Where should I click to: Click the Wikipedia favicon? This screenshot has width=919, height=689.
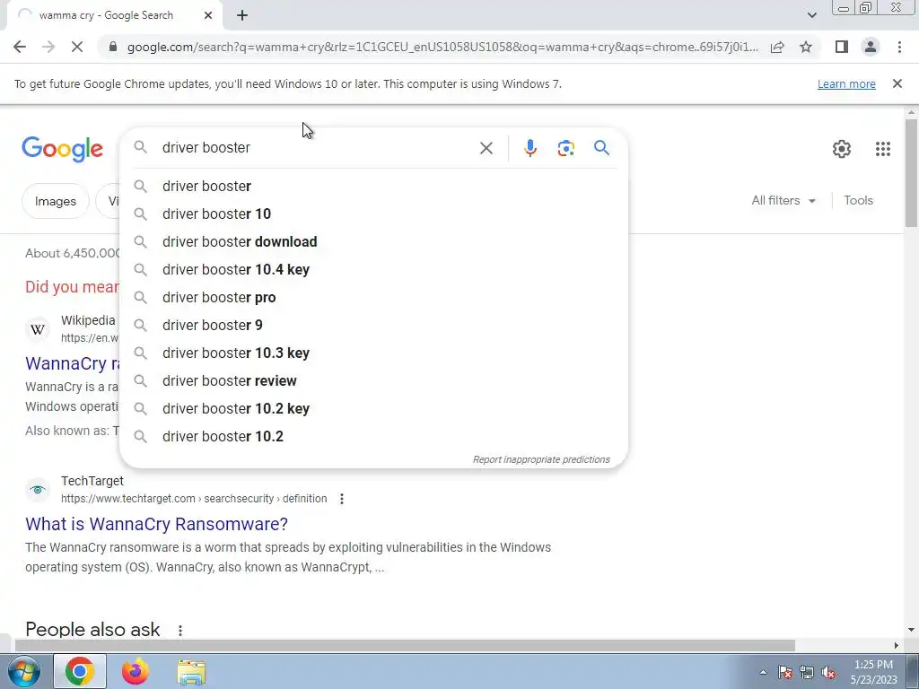(x=38, y=329)
